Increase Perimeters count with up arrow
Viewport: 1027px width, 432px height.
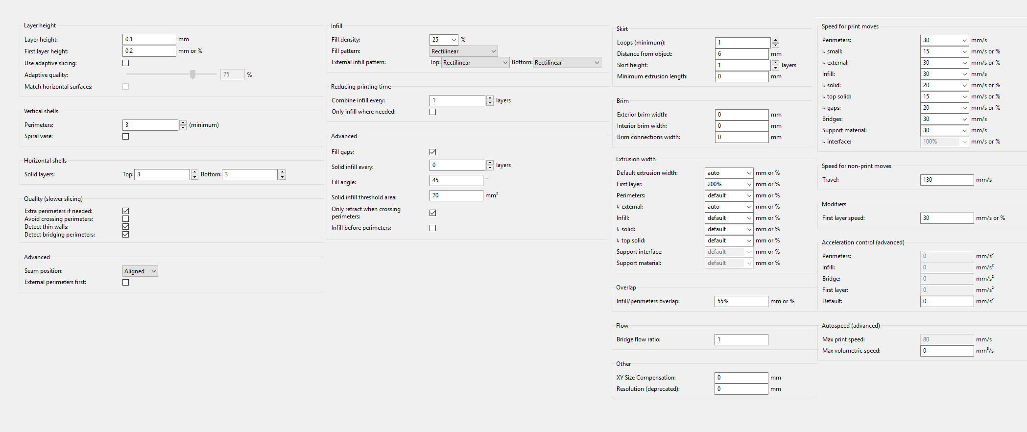(x=183, y=122)
